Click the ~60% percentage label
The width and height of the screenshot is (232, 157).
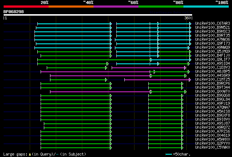point(133,3)
